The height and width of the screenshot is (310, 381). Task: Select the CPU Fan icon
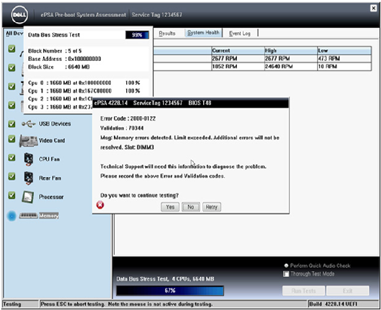coord(29,159)
